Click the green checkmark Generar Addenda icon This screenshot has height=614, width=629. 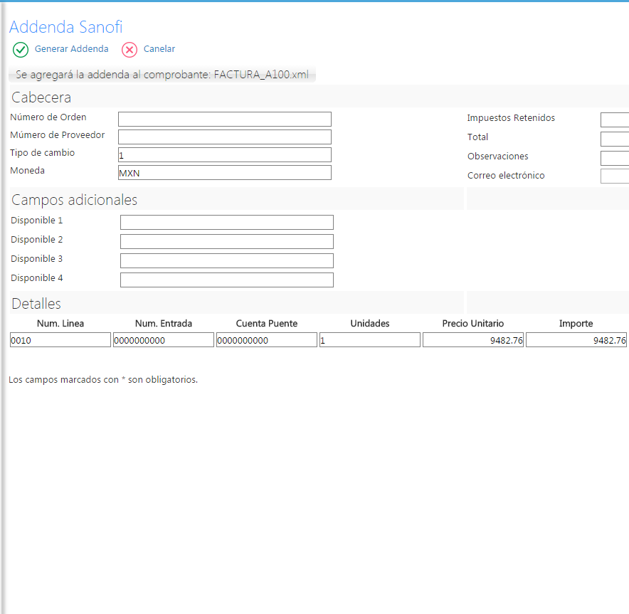(21, 50)
